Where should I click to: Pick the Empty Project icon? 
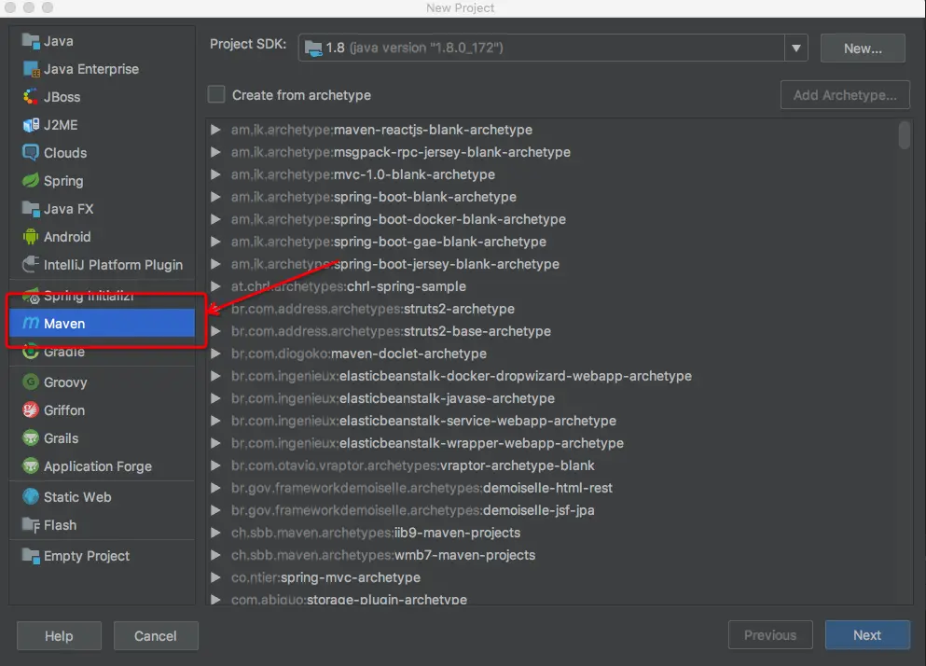(x=30, y=556)
